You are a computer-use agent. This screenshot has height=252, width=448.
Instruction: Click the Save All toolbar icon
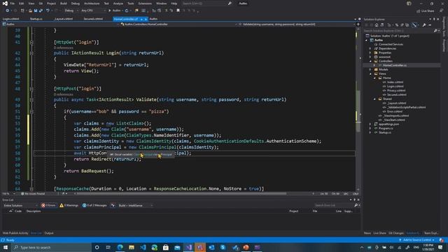[x=41, y=10]
